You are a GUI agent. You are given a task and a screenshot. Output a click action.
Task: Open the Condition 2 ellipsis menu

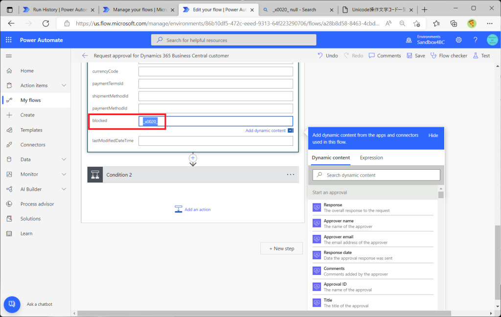(x=291, y=175)
